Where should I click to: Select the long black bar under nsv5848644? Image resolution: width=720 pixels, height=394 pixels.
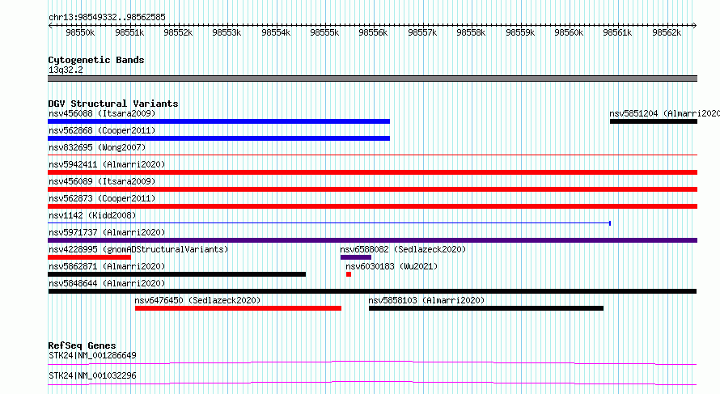[x=372, y=291]
